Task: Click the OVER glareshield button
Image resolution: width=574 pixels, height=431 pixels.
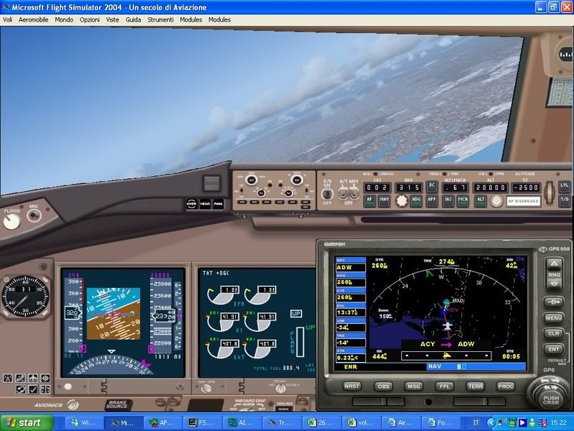Action: (x=192, y=204)
